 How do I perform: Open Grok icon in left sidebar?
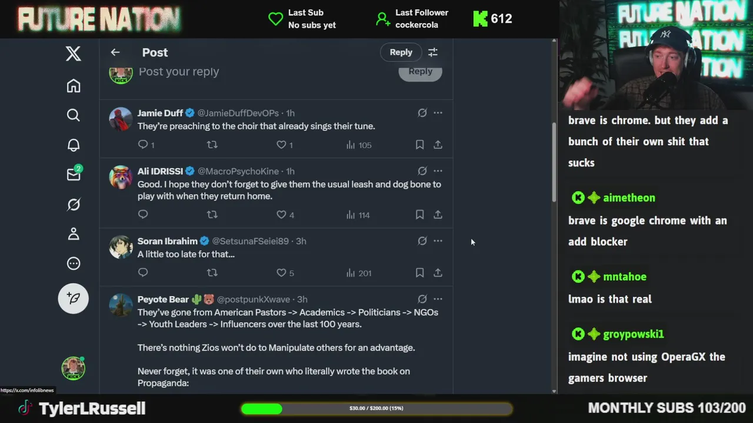coord(74,204)
